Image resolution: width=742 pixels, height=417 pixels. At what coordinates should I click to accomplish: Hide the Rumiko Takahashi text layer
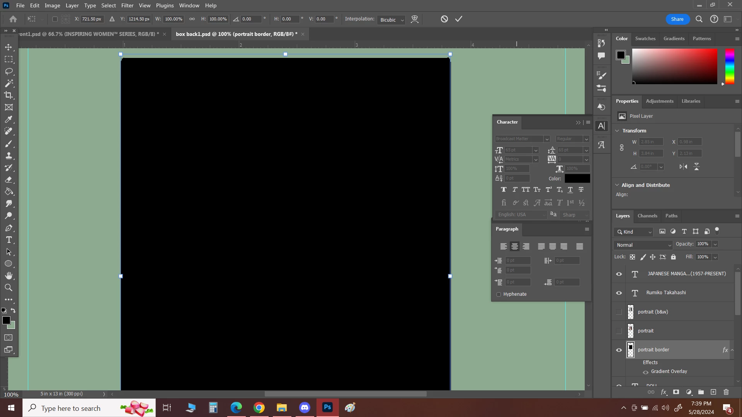click(619, 293)
